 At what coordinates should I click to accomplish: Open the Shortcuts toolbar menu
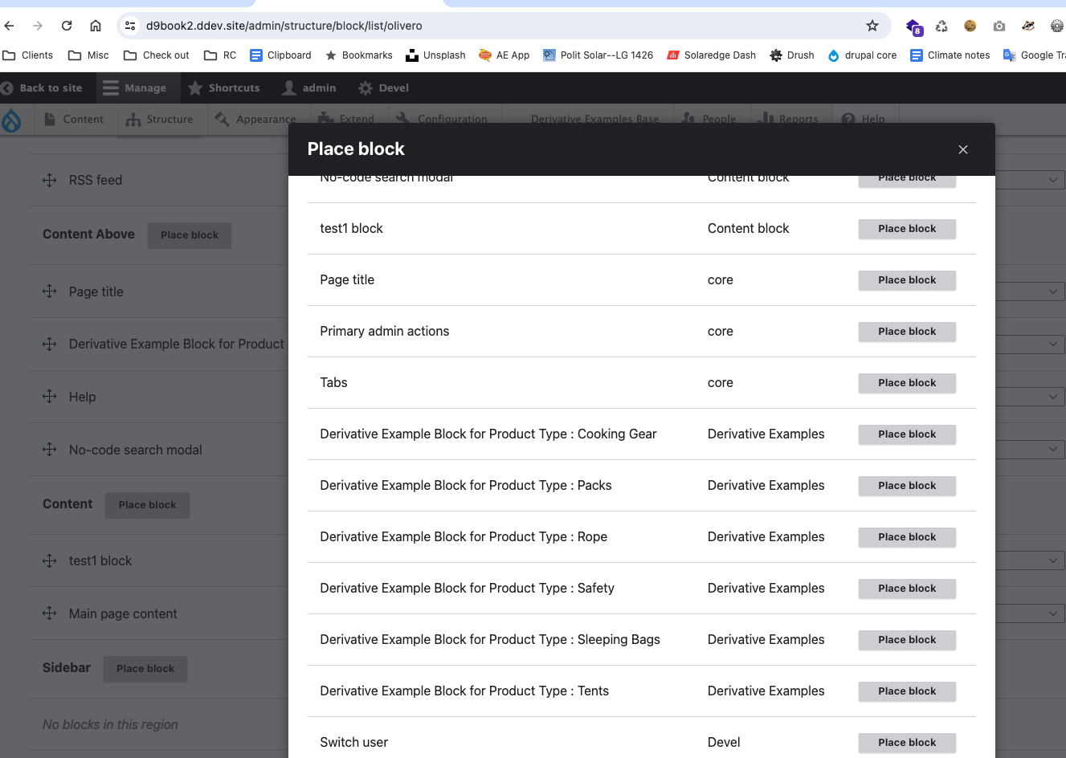tap(223, 88)
